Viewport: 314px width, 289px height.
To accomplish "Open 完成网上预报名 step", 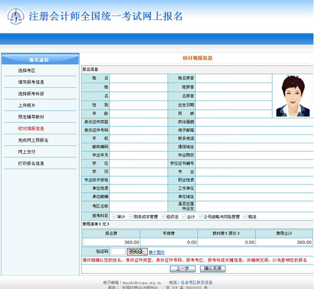I will pyautogui.click(x=33, y=140).
